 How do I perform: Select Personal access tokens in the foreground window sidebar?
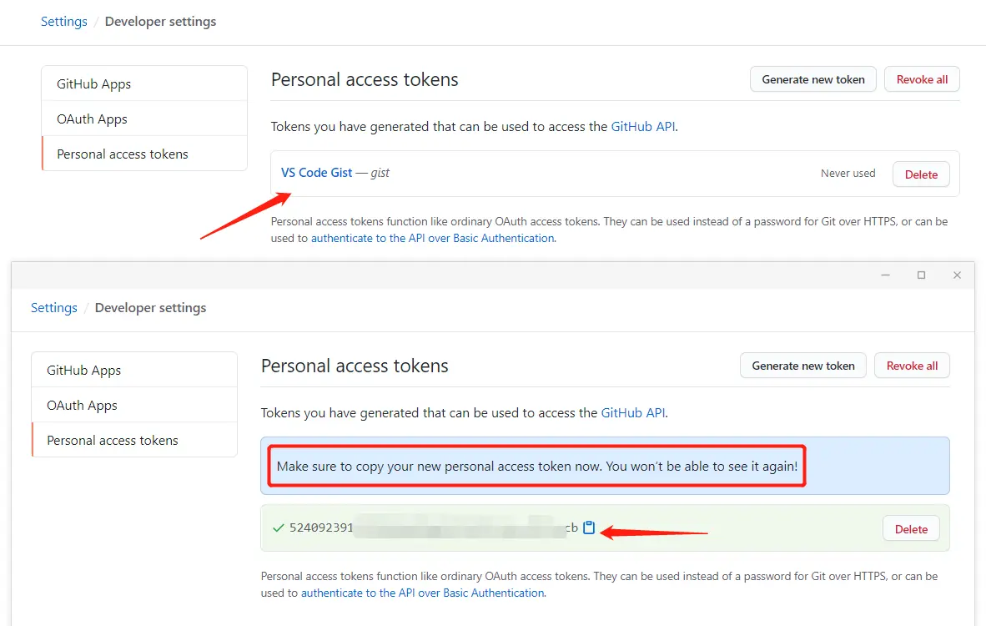pos(113,441)
